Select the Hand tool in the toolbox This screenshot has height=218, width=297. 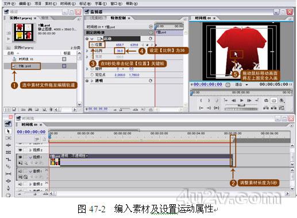pyautogui.click(x=8, y=195)
